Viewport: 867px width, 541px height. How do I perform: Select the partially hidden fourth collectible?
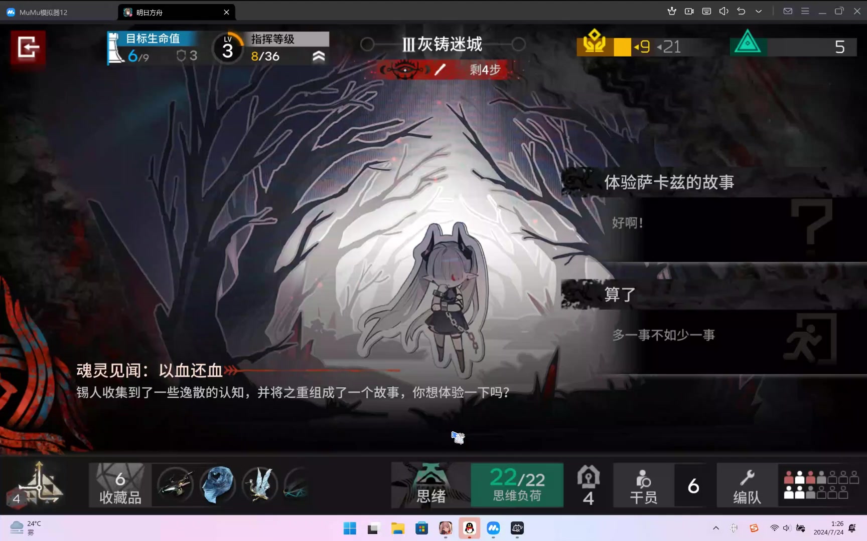point(296,484)
